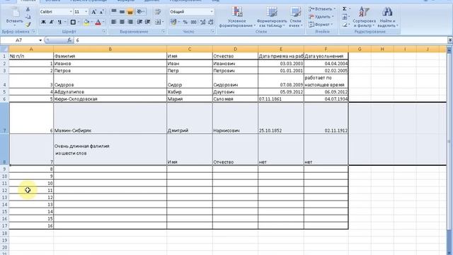Image resolution: width=453 pixels, height=255 pixels.
Task: Click the fx Insert Function icon
Action: point(69,40)
